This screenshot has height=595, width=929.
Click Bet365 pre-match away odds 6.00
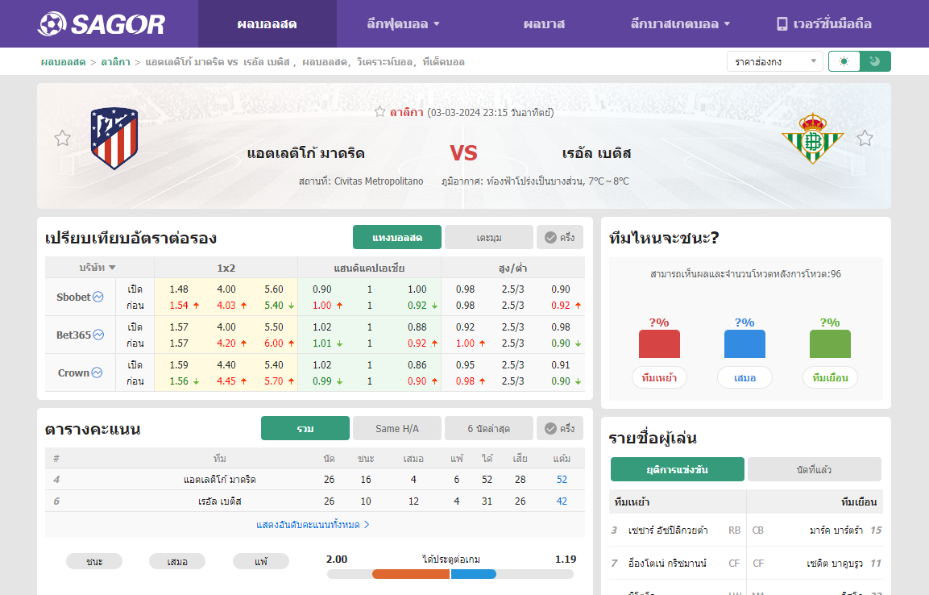[274, 343]
